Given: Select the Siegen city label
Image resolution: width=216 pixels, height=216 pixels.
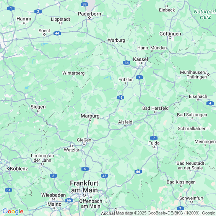Looking at the screenshot, I should [x=38, y=107].
